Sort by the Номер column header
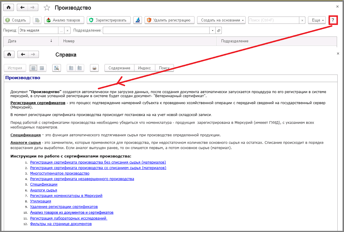 click(x=137, y=41)
